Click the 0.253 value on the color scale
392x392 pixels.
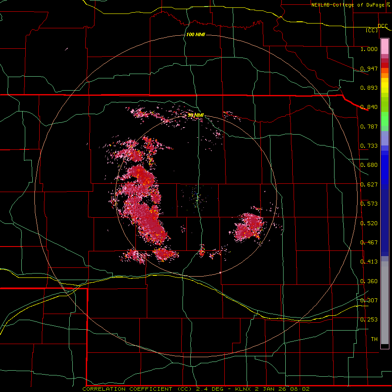(x=369, y=320)
